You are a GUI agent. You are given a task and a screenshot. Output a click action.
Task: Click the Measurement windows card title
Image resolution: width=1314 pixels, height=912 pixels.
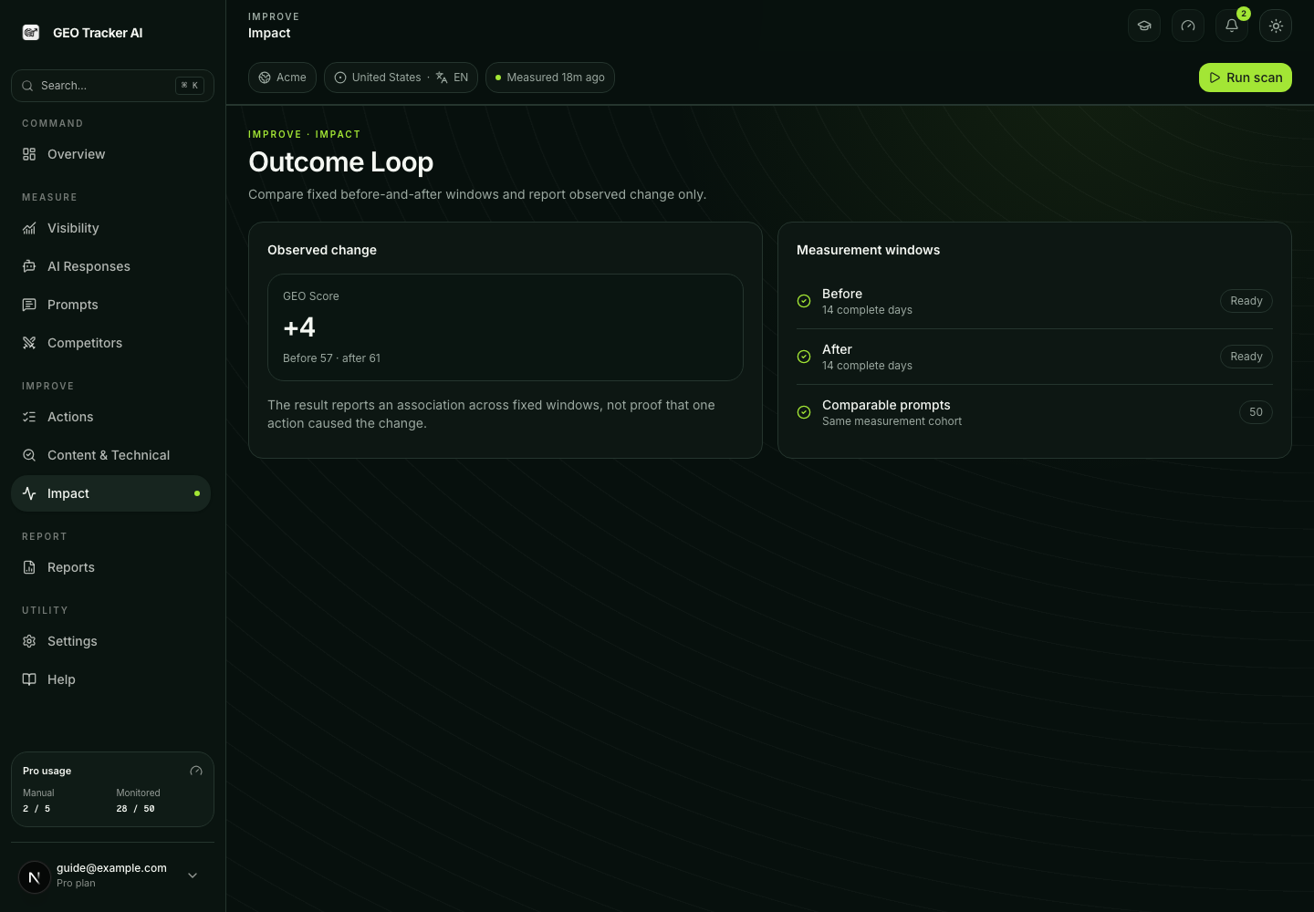[x=868, y=250]
